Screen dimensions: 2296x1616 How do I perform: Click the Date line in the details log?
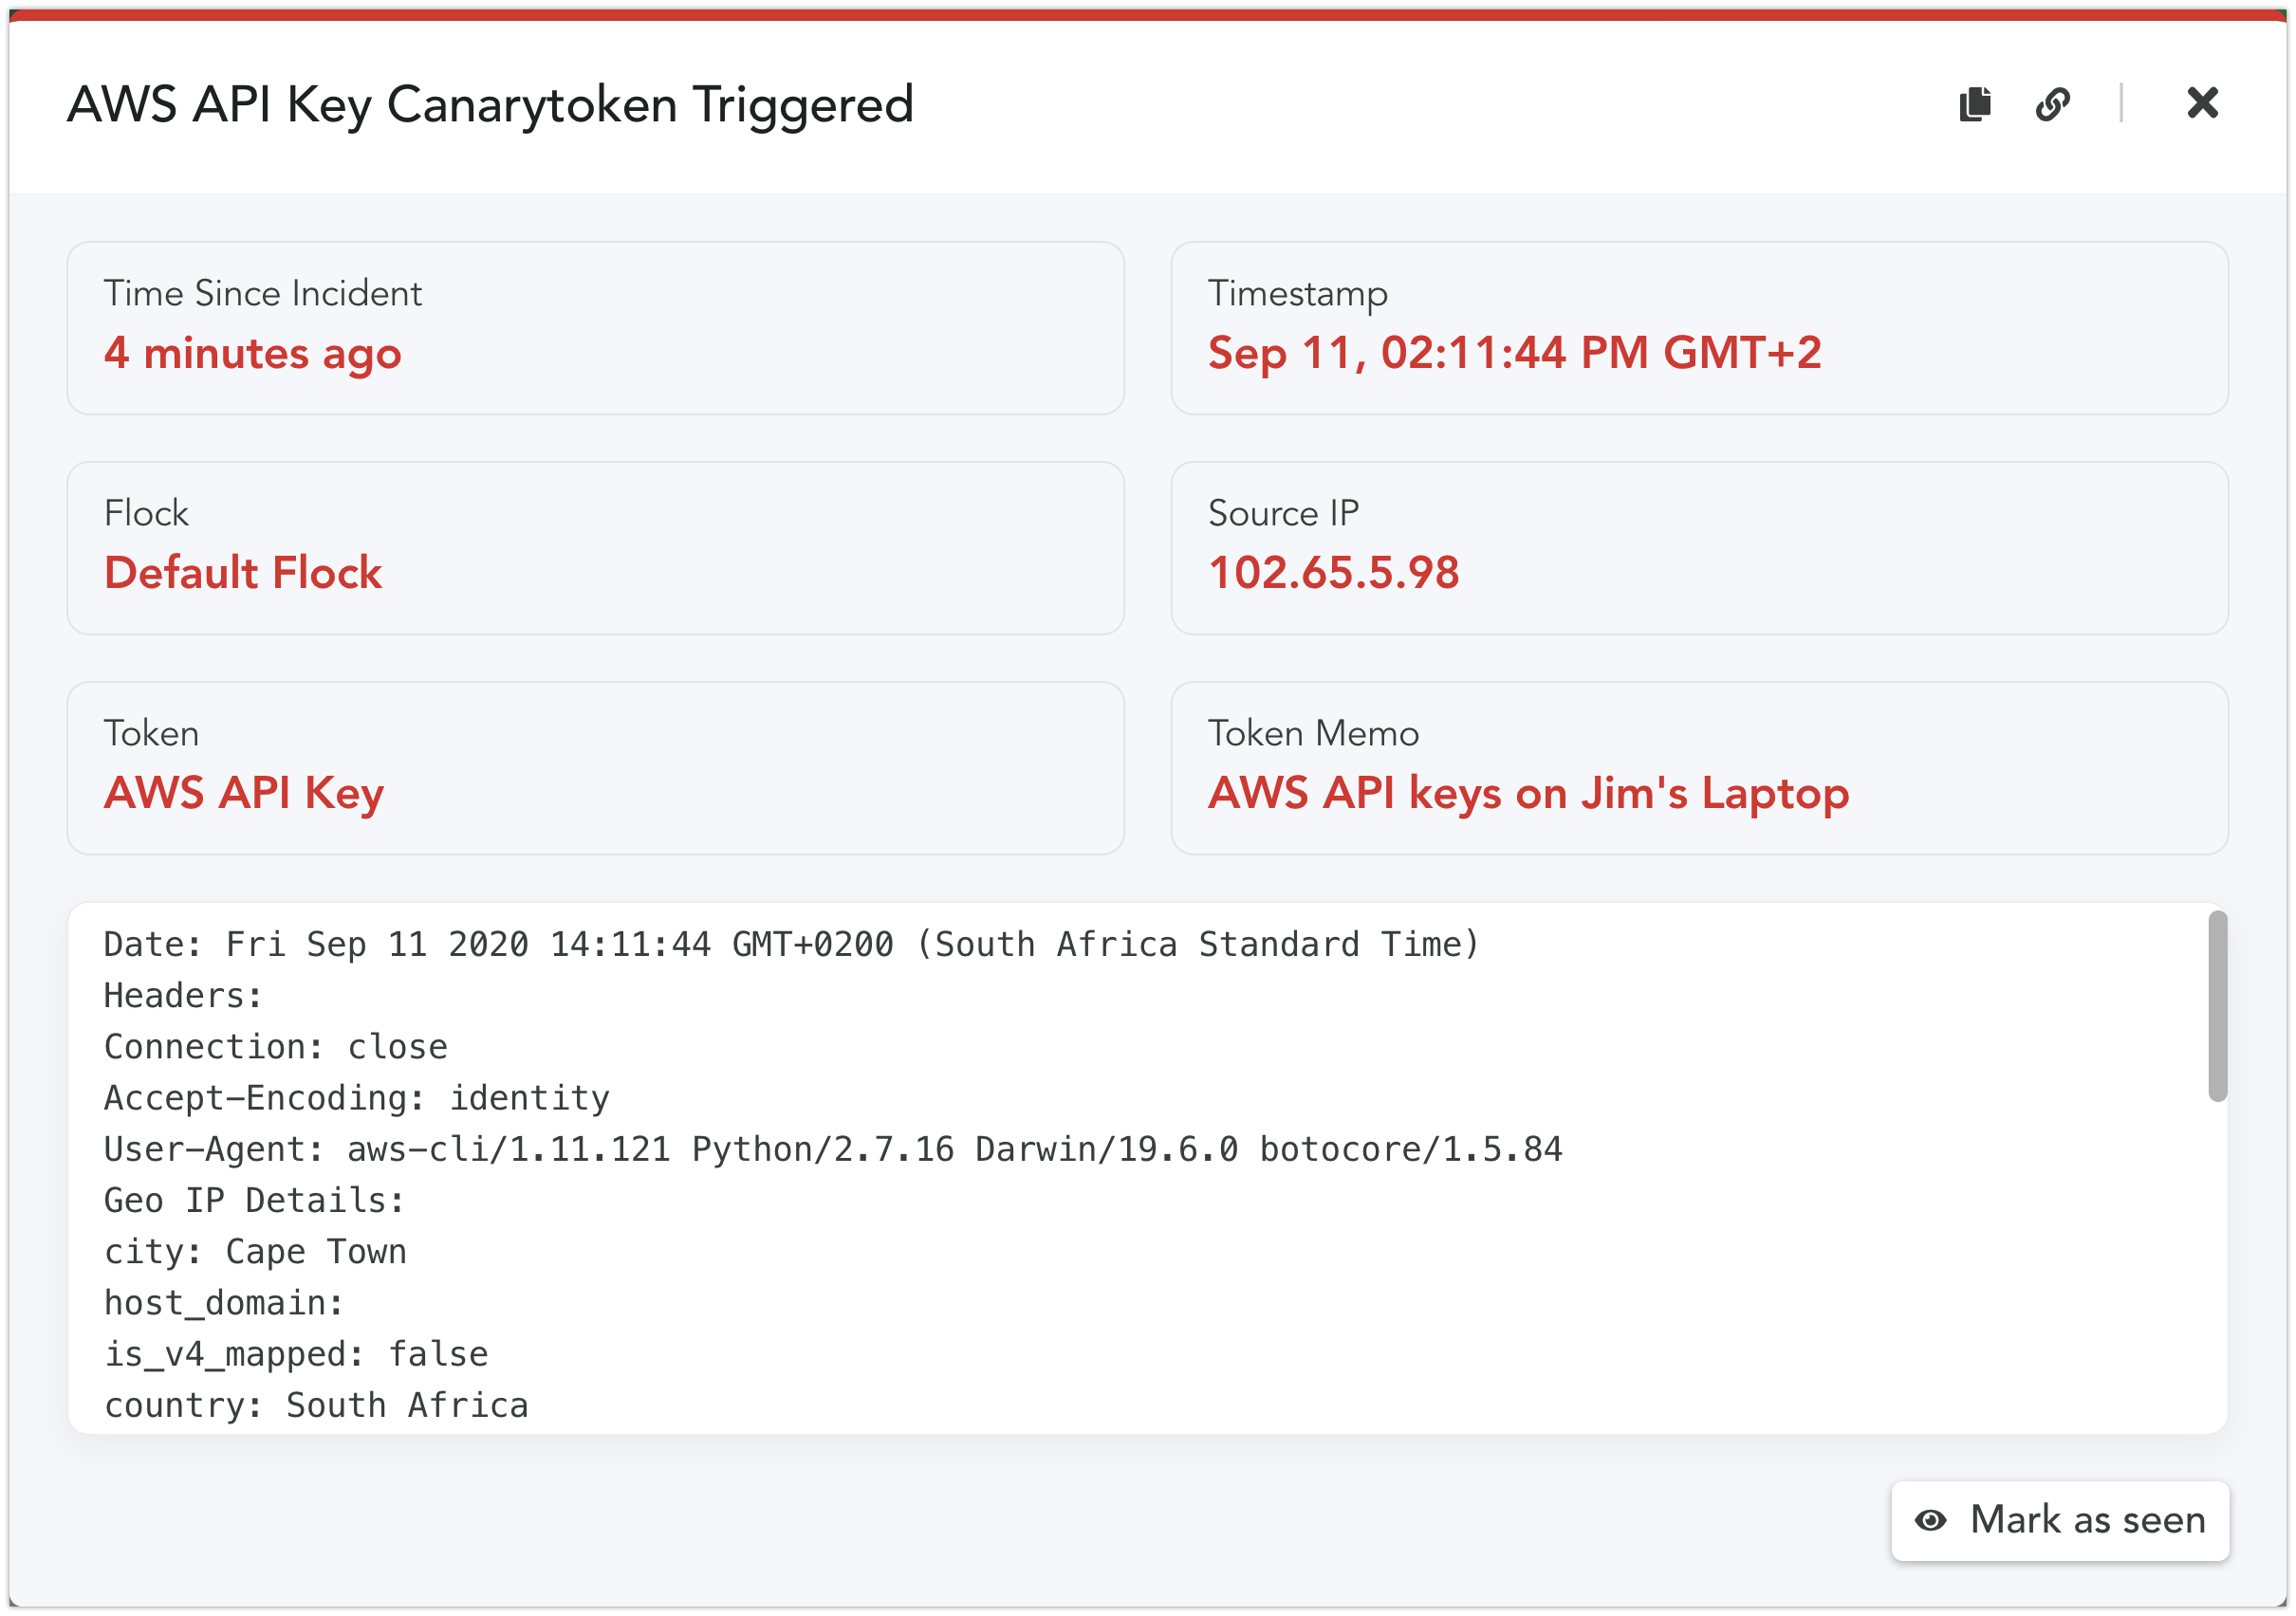(x=791, y=945)
